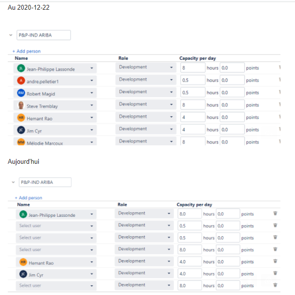Edit 4.0 hours field for Hemant Rao in Aujourd'hui
Image resolution: width=295 pixels, height=295 pixels.
190,261
